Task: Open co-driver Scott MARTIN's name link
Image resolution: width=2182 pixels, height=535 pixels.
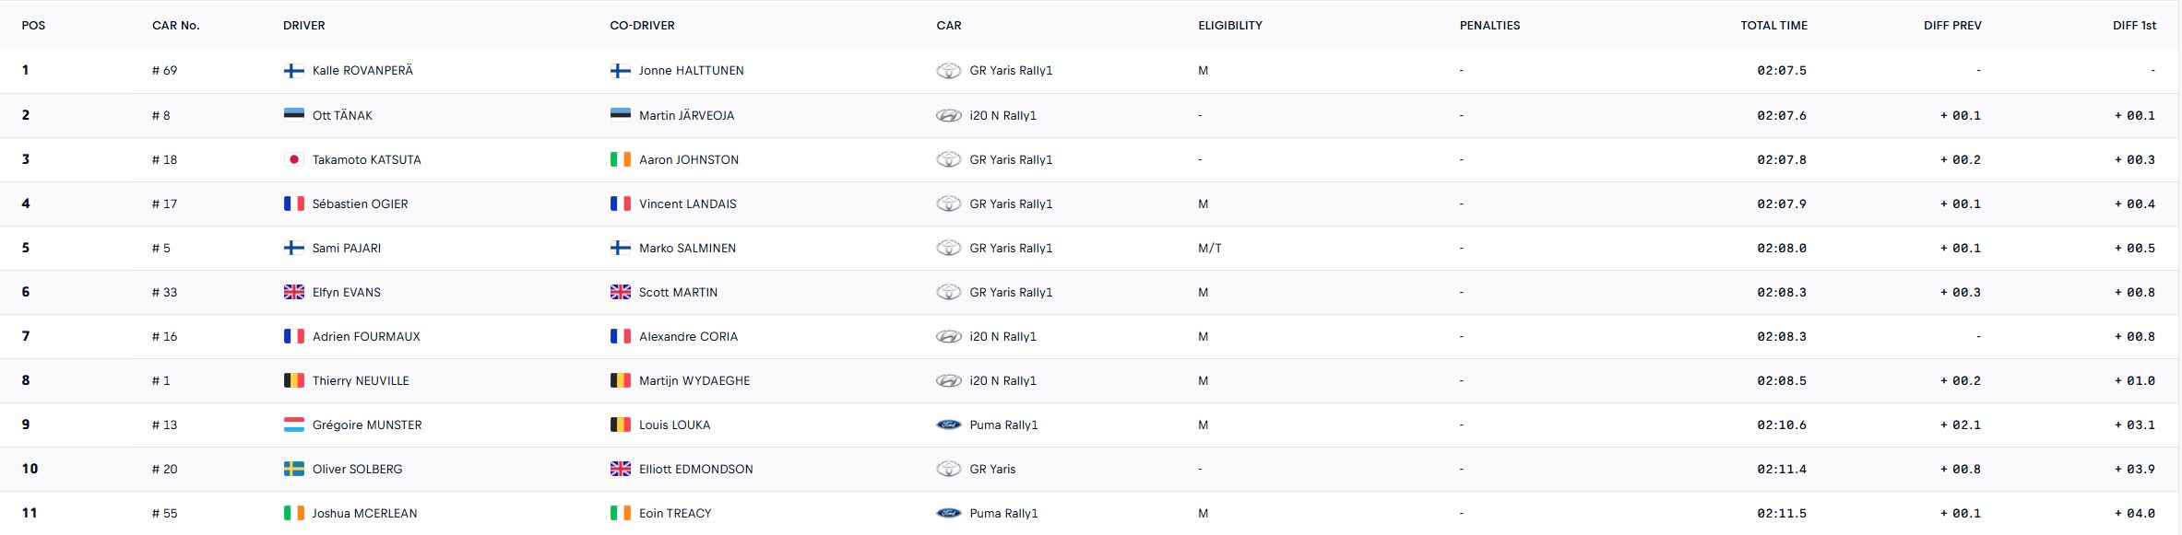Action: 678,292
